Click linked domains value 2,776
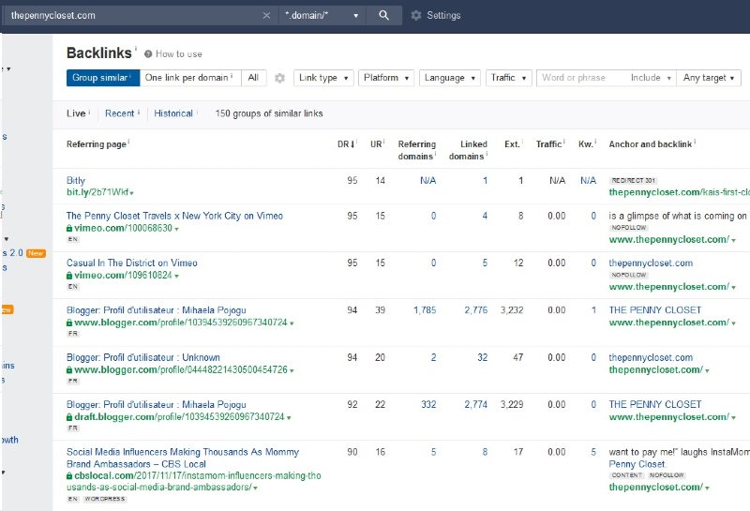The height and width of the screenshot is (511, 750). point(475,310)
